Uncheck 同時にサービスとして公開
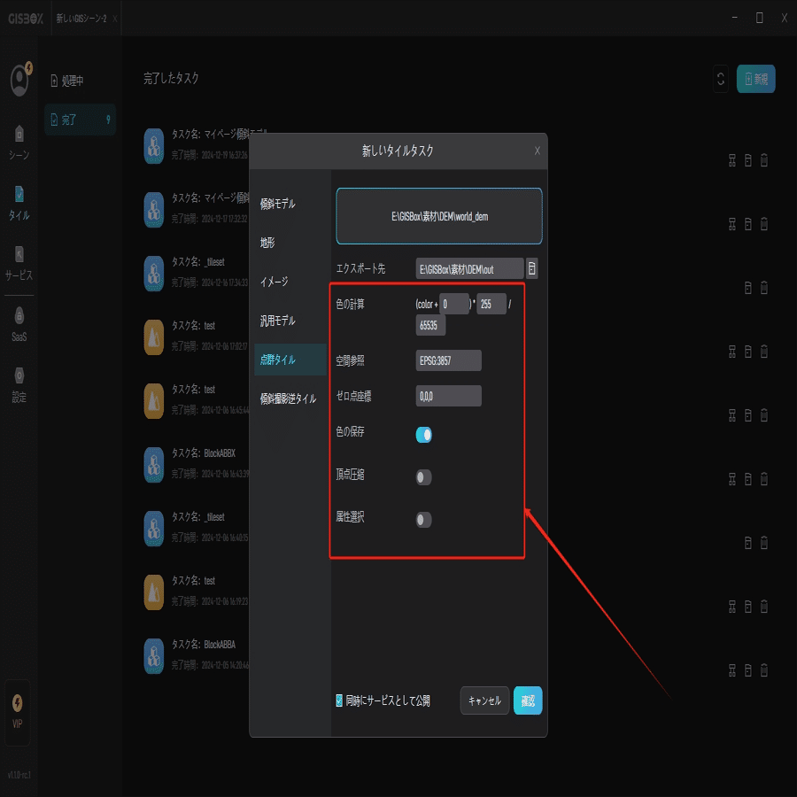 (x=337, y=700)
